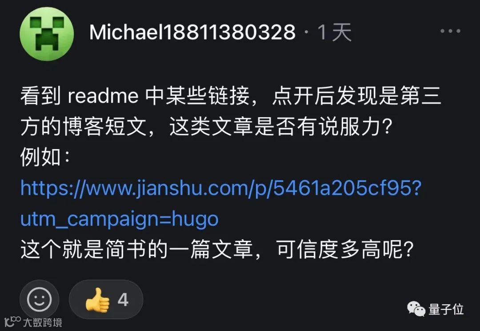This screenshot has height=331, width=480.
Task: Click the 大数跨境 watermark logo icon
Action: click(12, 322)
